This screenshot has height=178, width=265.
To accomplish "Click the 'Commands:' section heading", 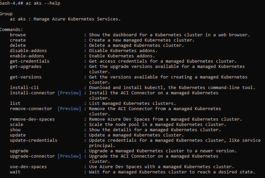I will click(12, 29).
